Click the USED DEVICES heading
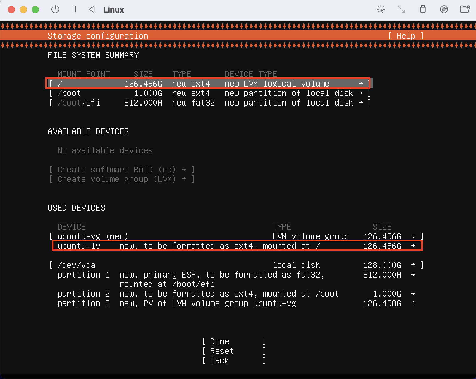The image size is (476, 379). [76, 208]
